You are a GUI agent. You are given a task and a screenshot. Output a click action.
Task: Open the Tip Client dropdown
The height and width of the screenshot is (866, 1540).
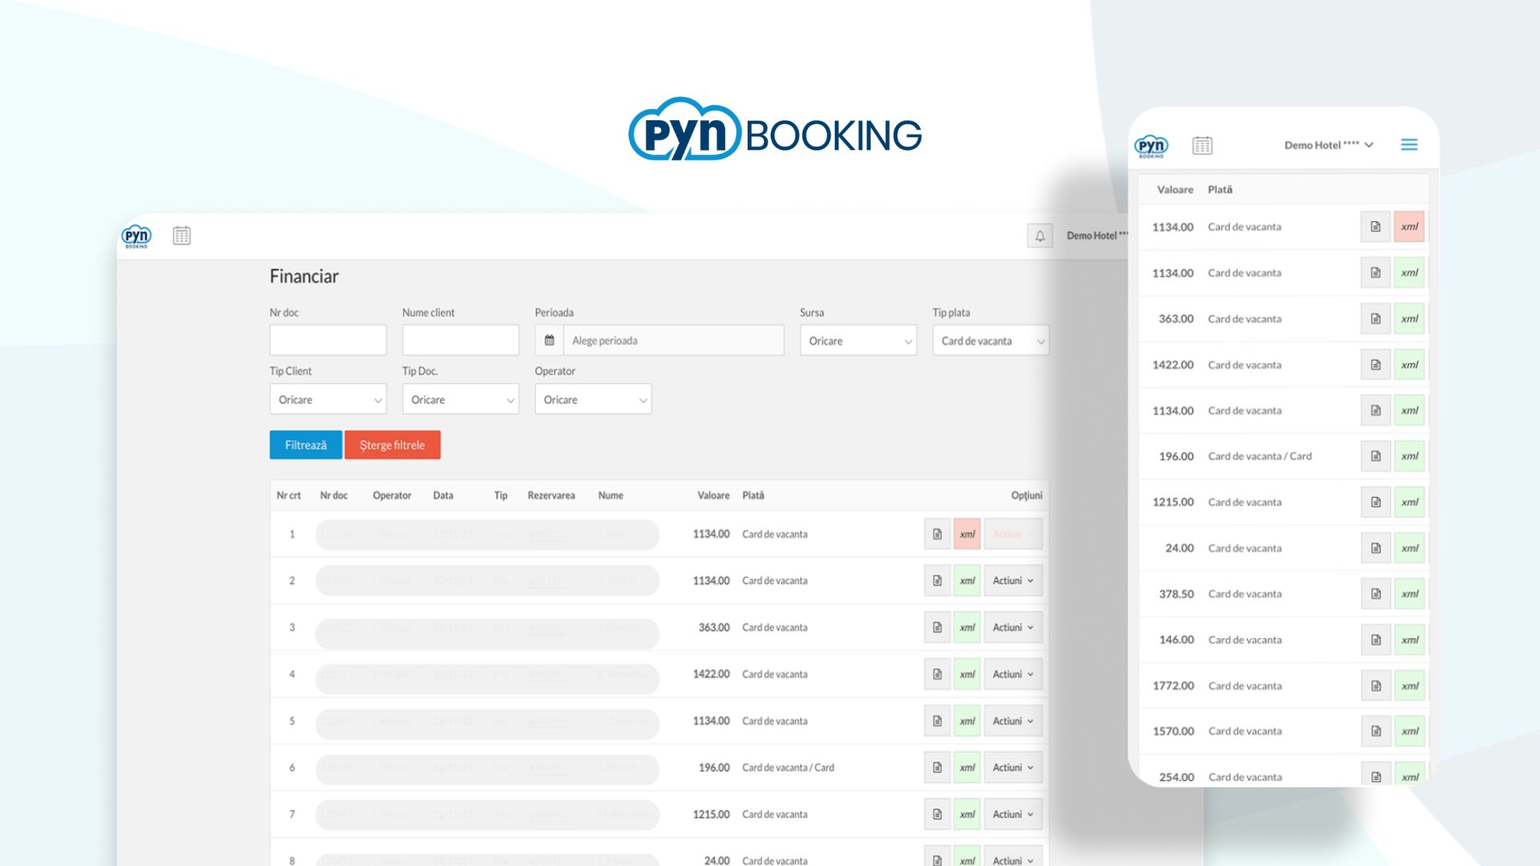328,399
